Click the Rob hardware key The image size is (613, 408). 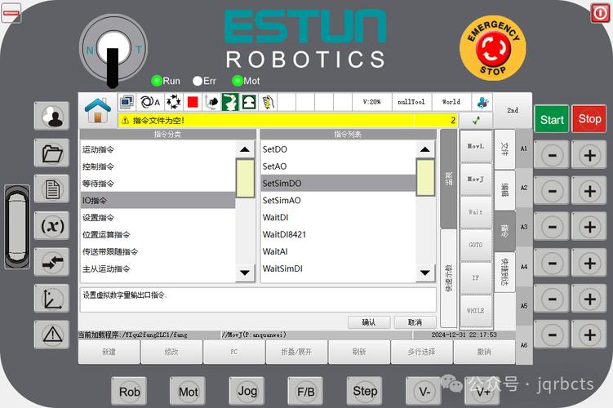[129, 391]
